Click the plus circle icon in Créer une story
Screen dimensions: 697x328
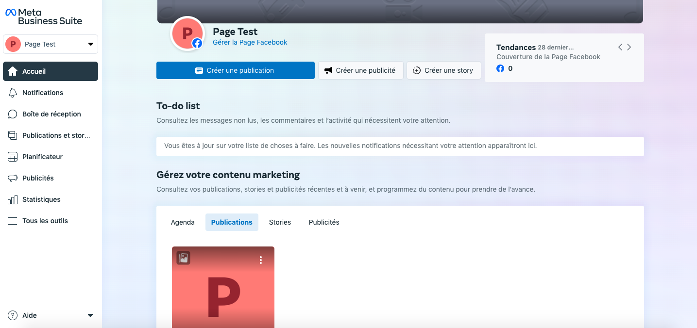tap(417, 70)
